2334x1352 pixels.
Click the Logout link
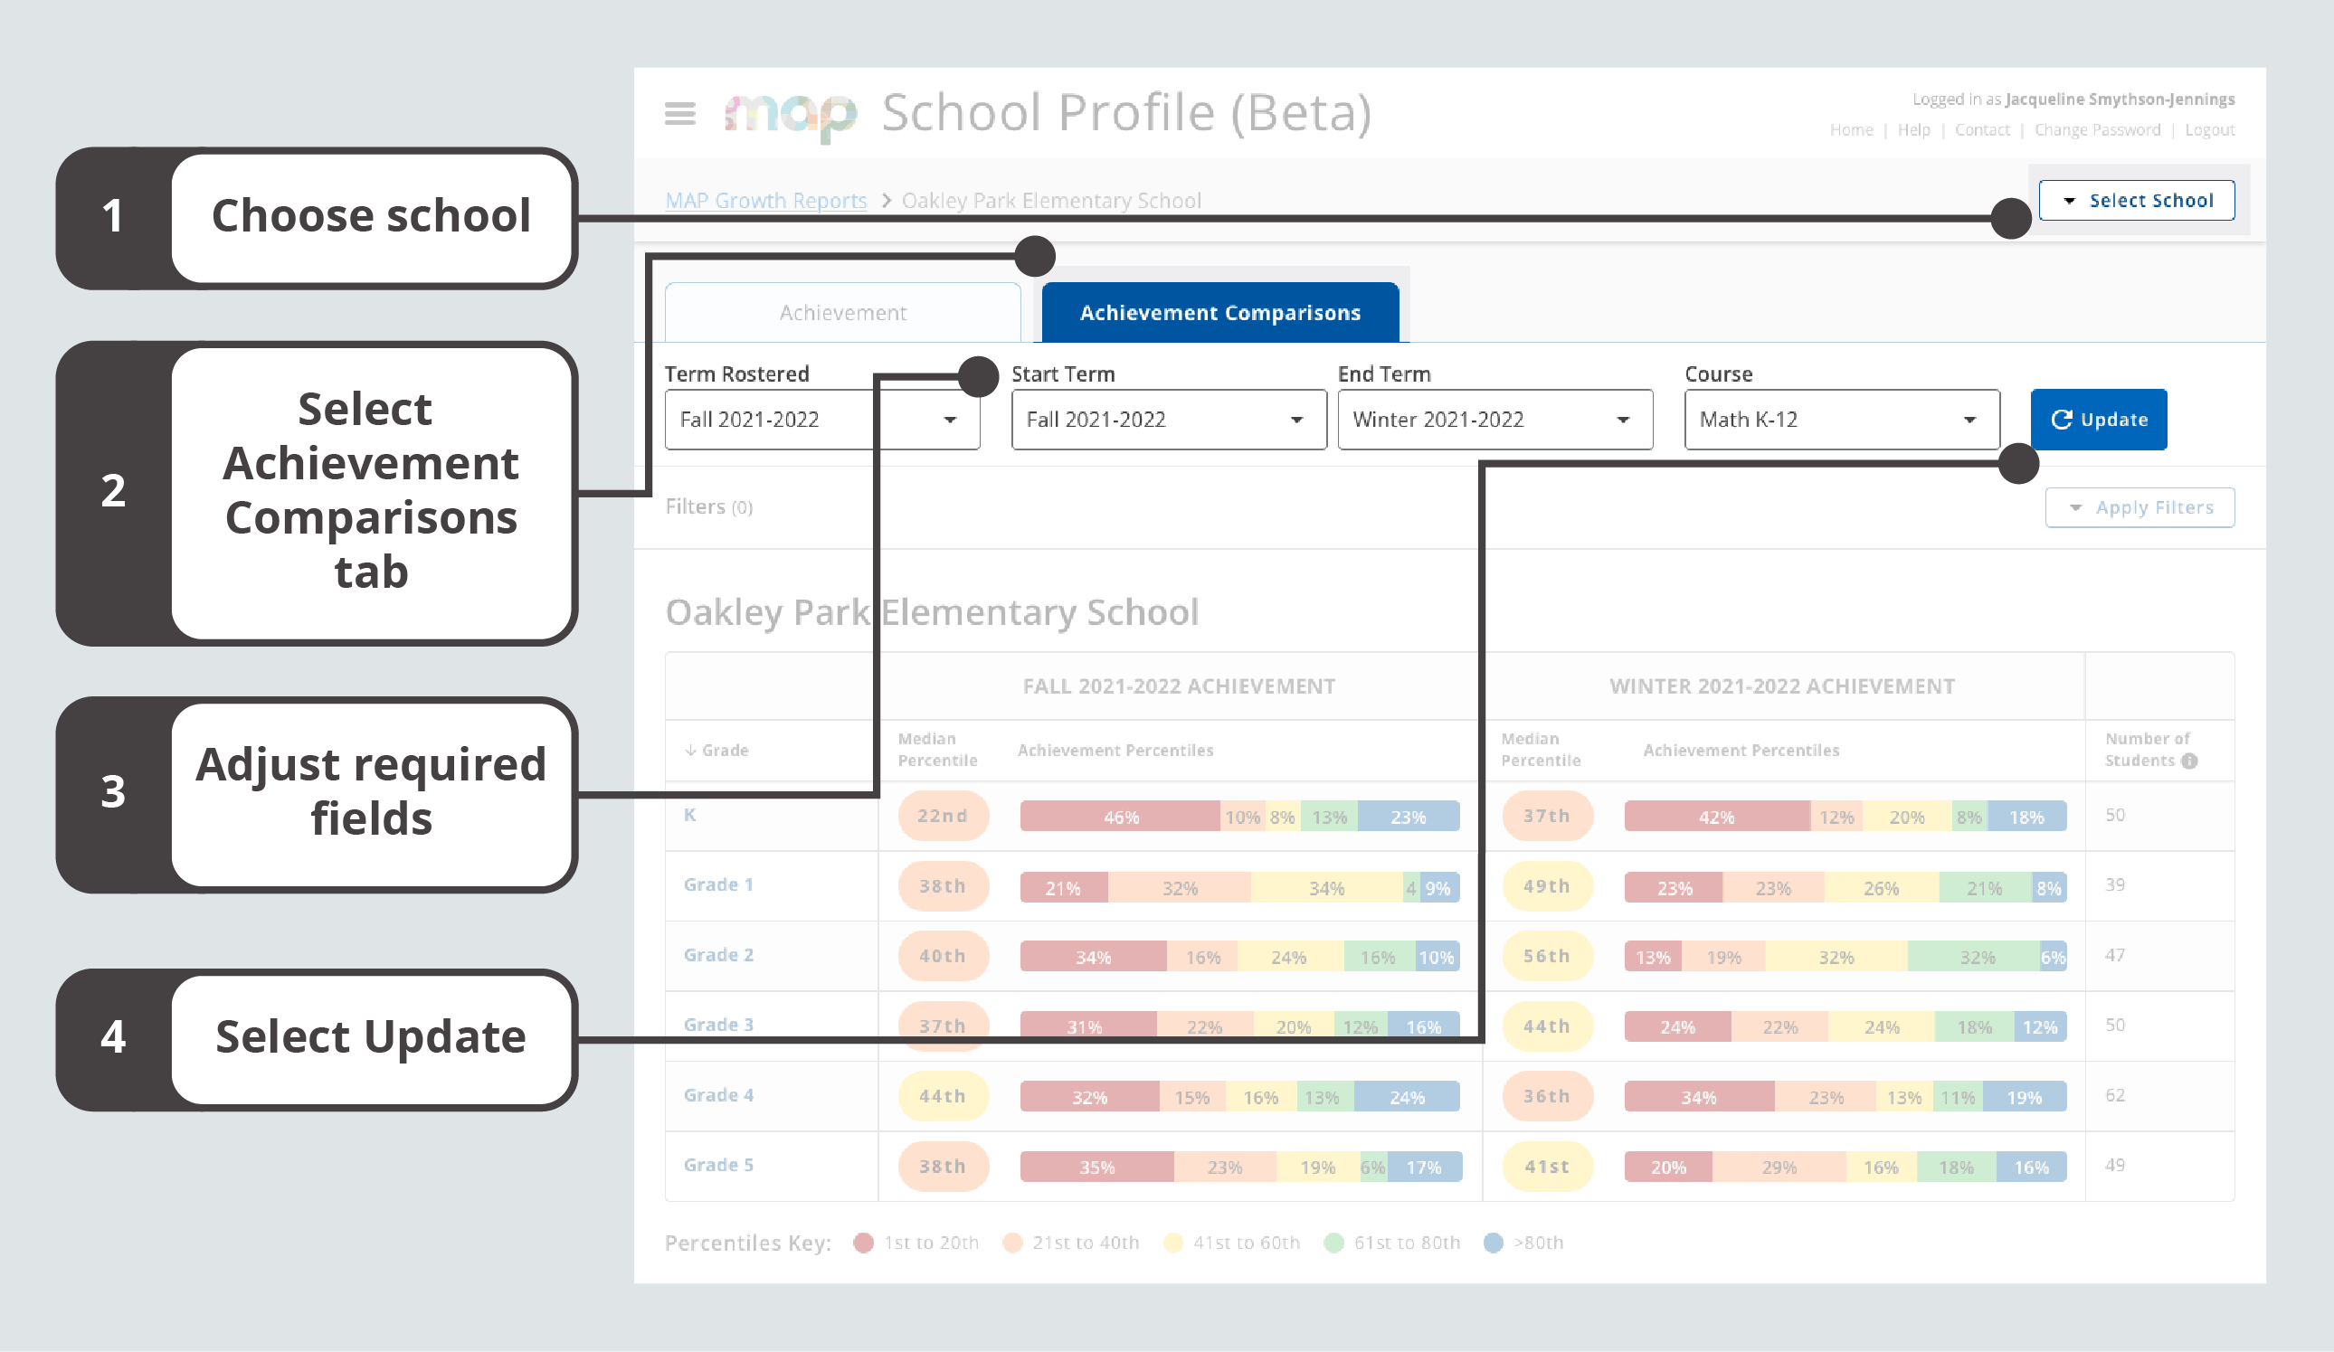2209,130
